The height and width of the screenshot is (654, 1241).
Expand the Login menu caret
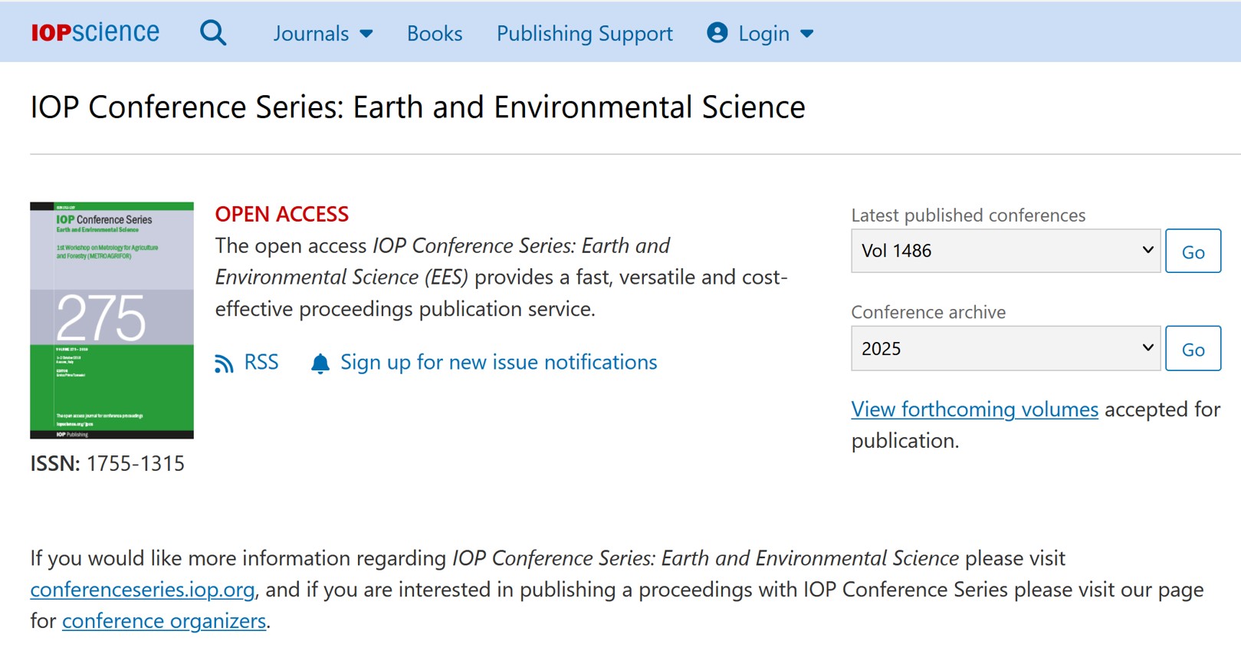pyautogui.click(x=806, y=34)
